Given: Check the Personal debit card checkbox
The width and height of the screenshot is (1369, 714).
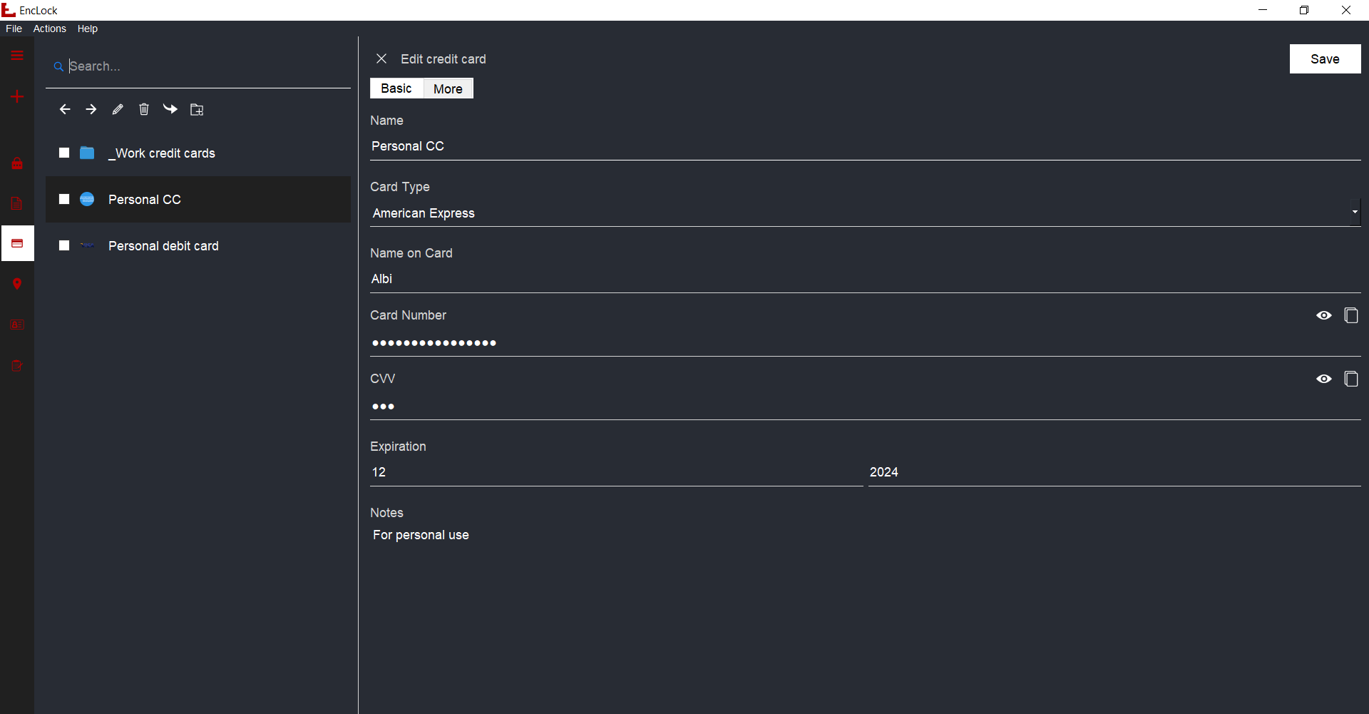Looking at the screenshot, I should (64, 245).
